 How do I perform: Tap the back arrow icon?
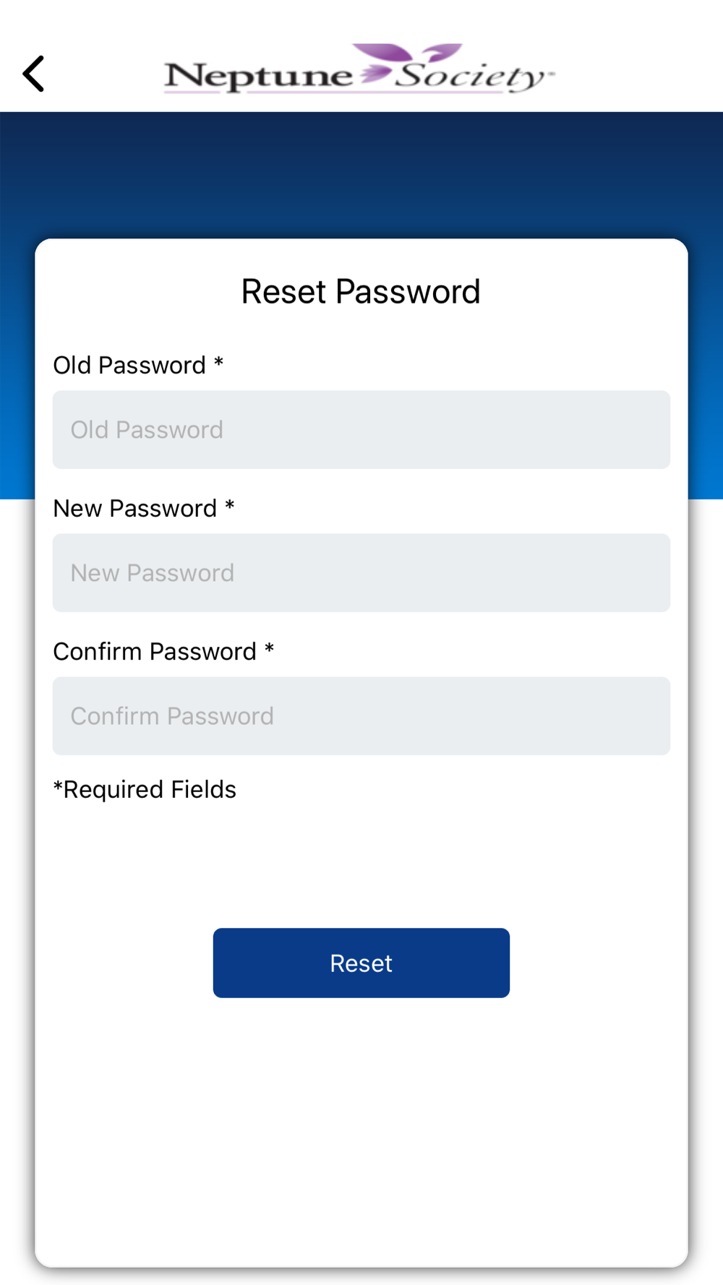click(x=33, y=74)
